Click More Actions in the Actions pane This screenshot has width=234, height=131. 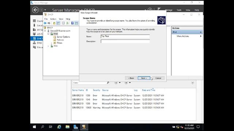pos(183,36)
